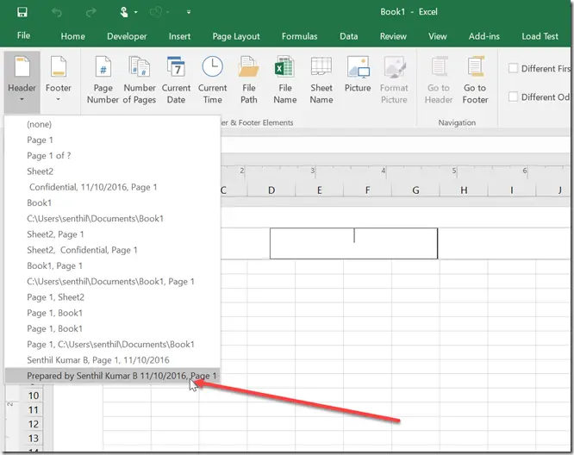This screenshot has width=574, height=455.
Task: Click the Undo arrow icon
Action: (x=57, y=12)
